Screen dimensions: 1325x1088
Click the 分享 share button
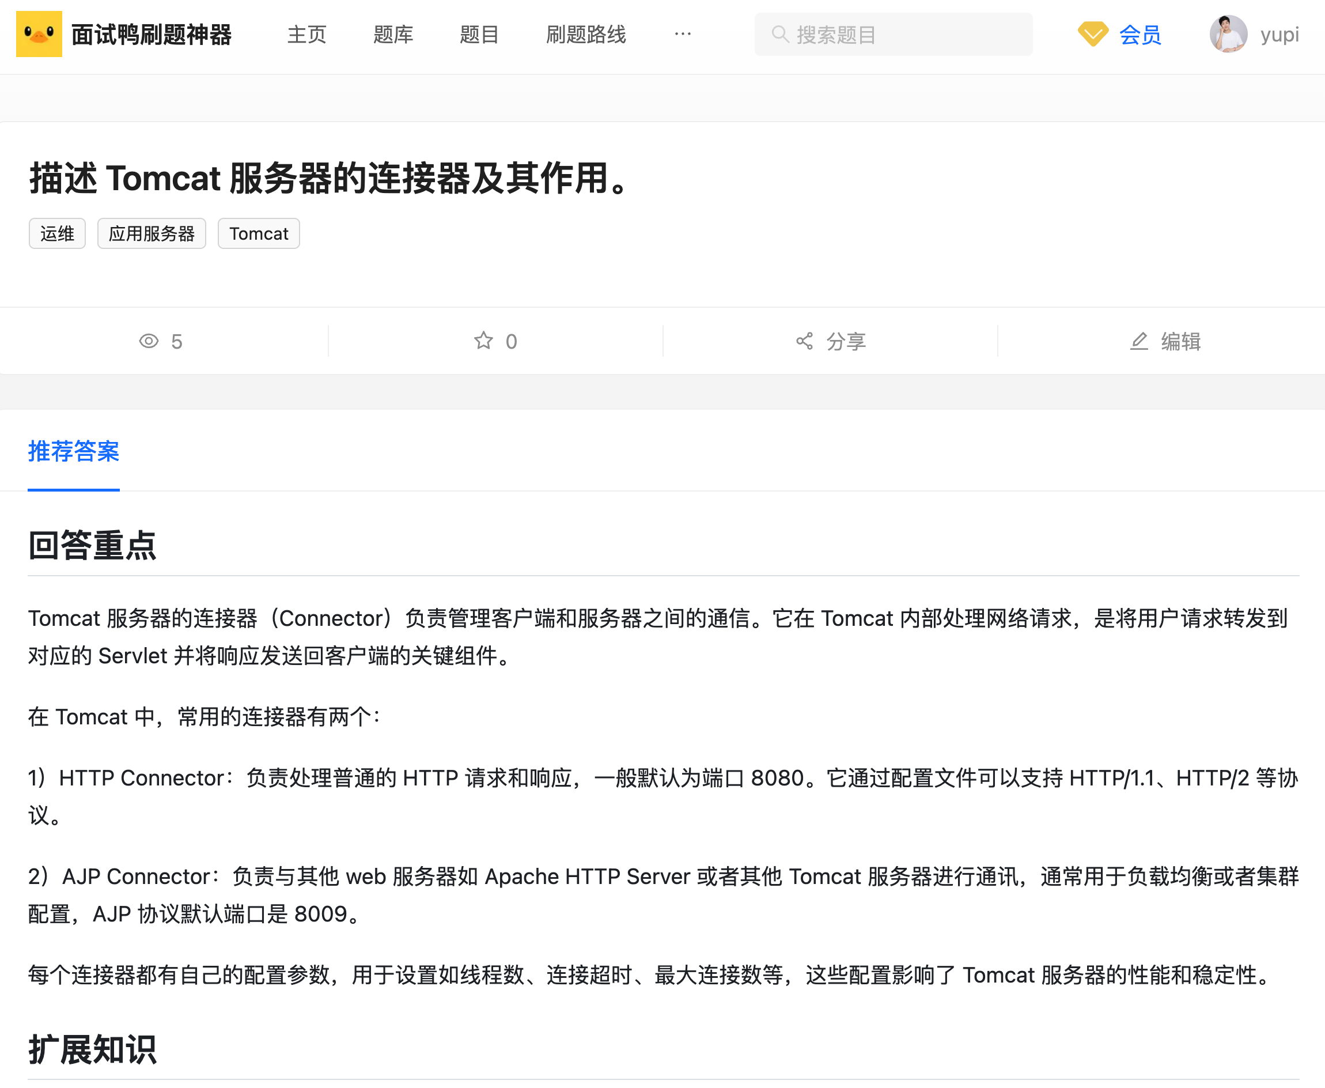coord(828,340)
